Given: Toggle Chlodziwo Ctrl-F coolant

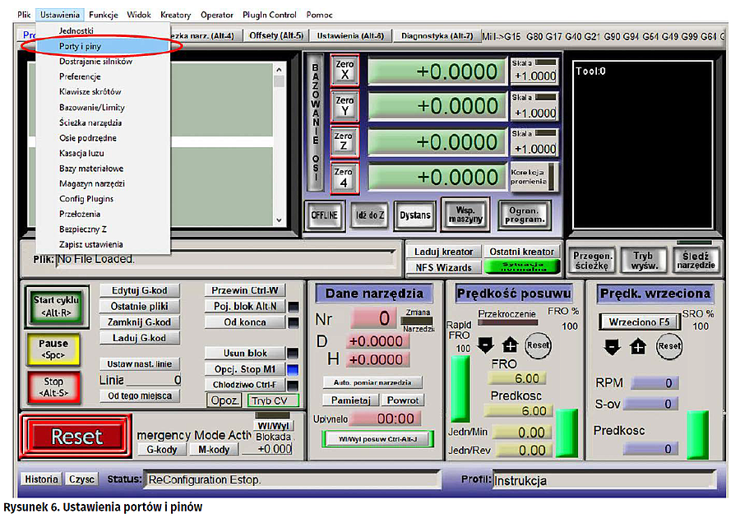Looking at the screenshot, I should coord(244,384).
